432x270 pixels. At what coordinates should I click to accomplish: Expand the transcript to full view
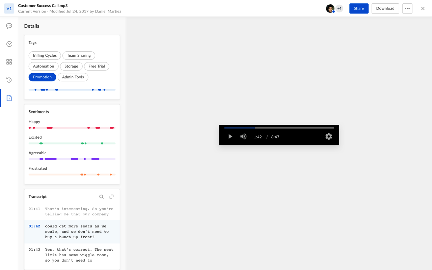click(x=111, y=197)
